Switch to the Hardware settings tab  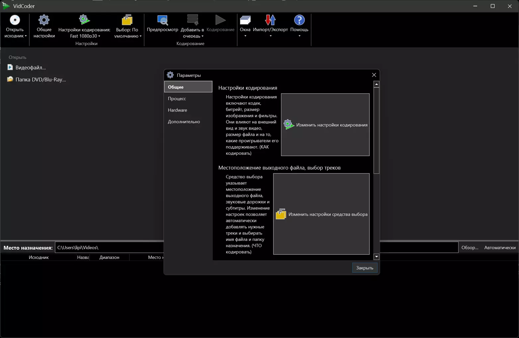(178, 110)
